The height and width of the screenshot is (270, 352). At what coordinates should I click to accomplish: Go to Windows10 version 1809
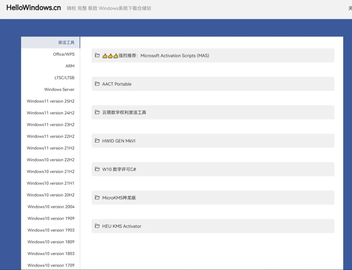pos(51,242)
